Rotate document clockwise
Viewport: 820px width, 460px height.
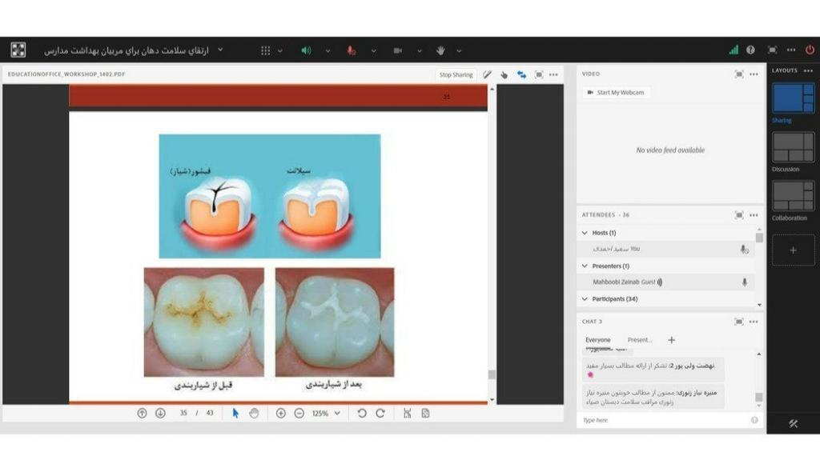pyautogui.click(x=380, y=414)
